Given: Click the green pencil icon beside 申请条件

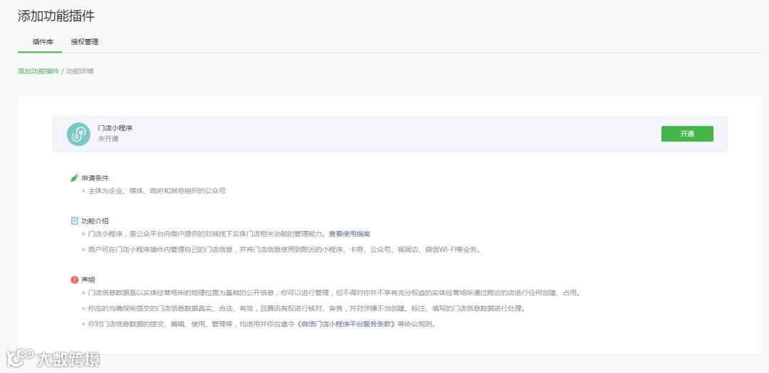Looking at the screenshot, I should click(x=75, y=178).
